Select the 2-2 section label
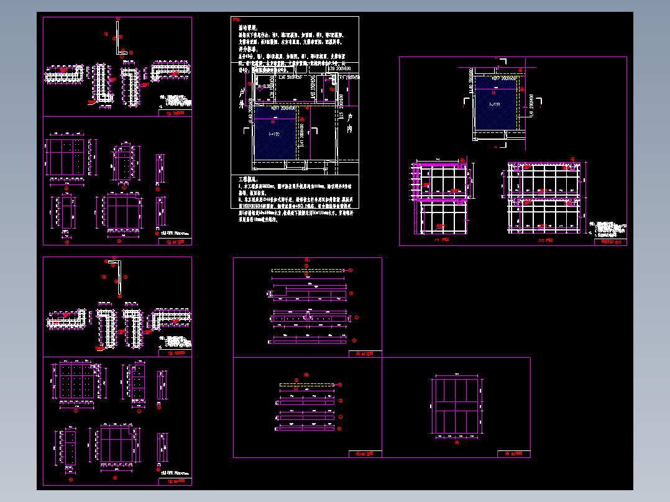The width and height of the screenshot is (670, 502). coord(546,240)
